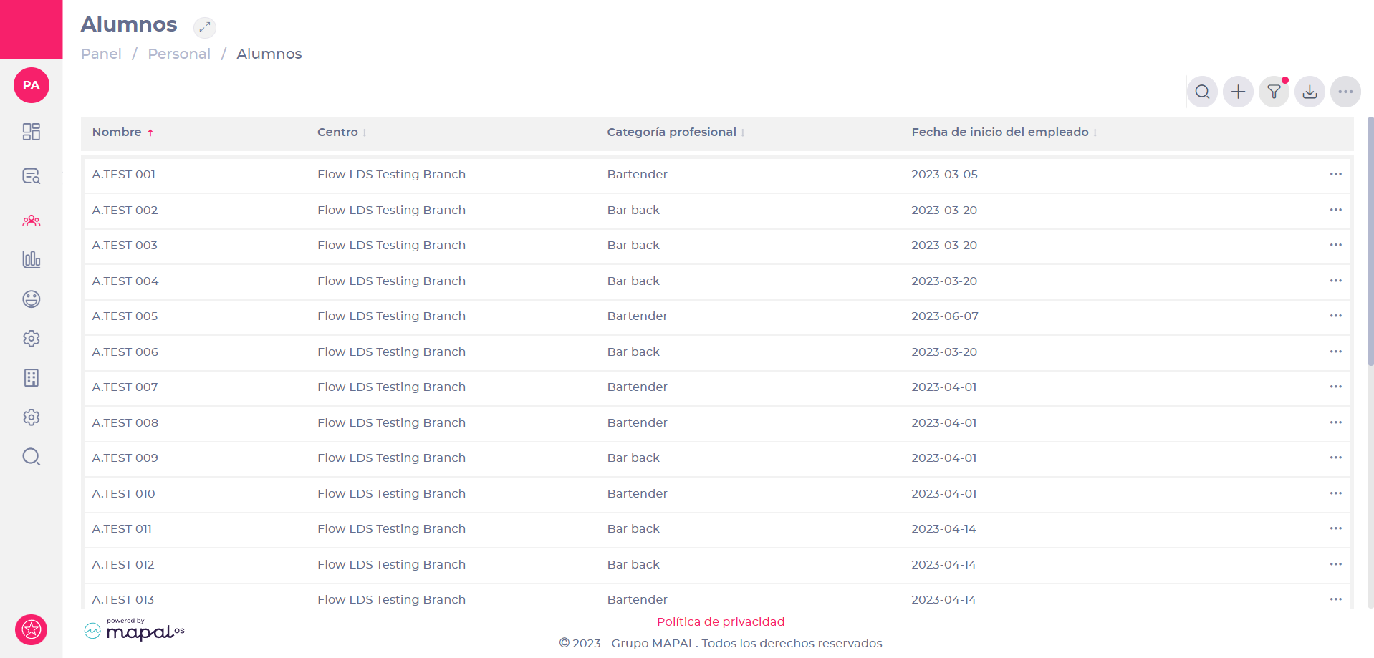Open the upper gear settings icon
Image resolution: width=1374 pixels, height=658 pixels.
pyautogui.click(x=32, y=339)
